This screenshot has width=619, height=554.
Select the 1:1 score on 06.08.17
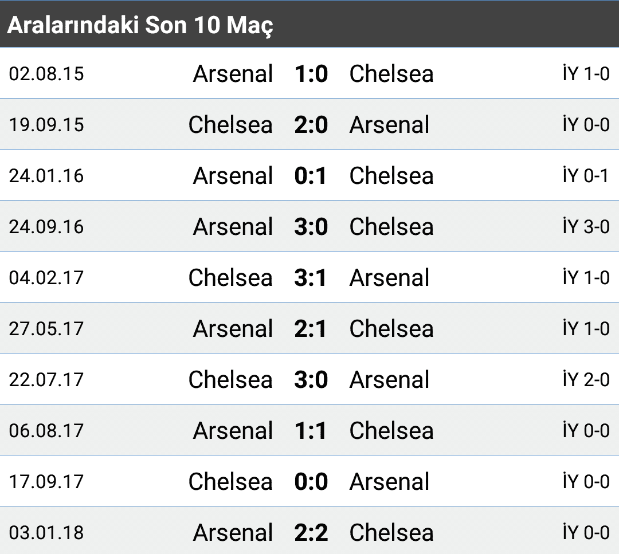311,430
